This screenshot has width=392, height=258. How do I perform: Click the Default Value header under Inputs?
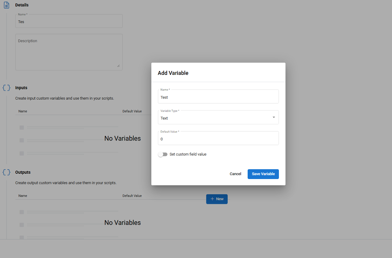tap(132, 111)
